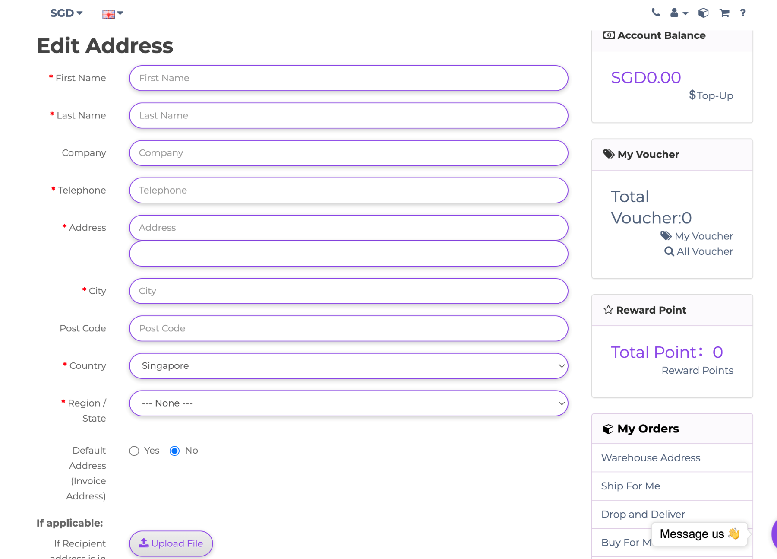Open the language flag dropdown
The image size is (777, 559).
(112, 14)
